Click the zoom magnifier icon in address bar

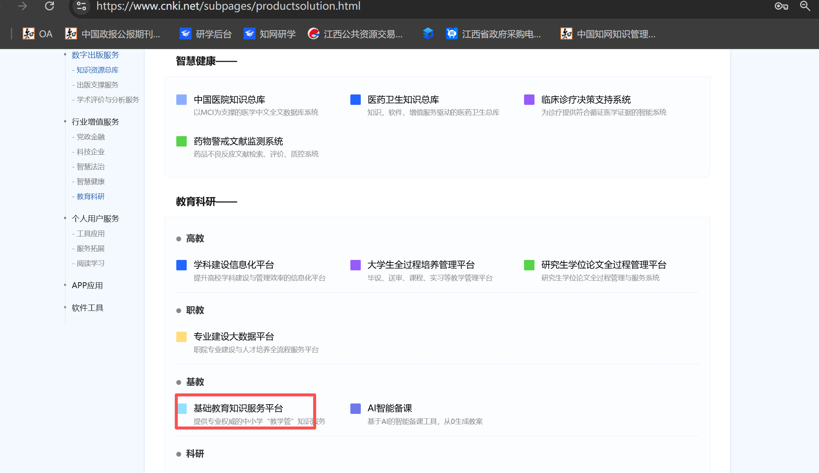coord(805,6)
